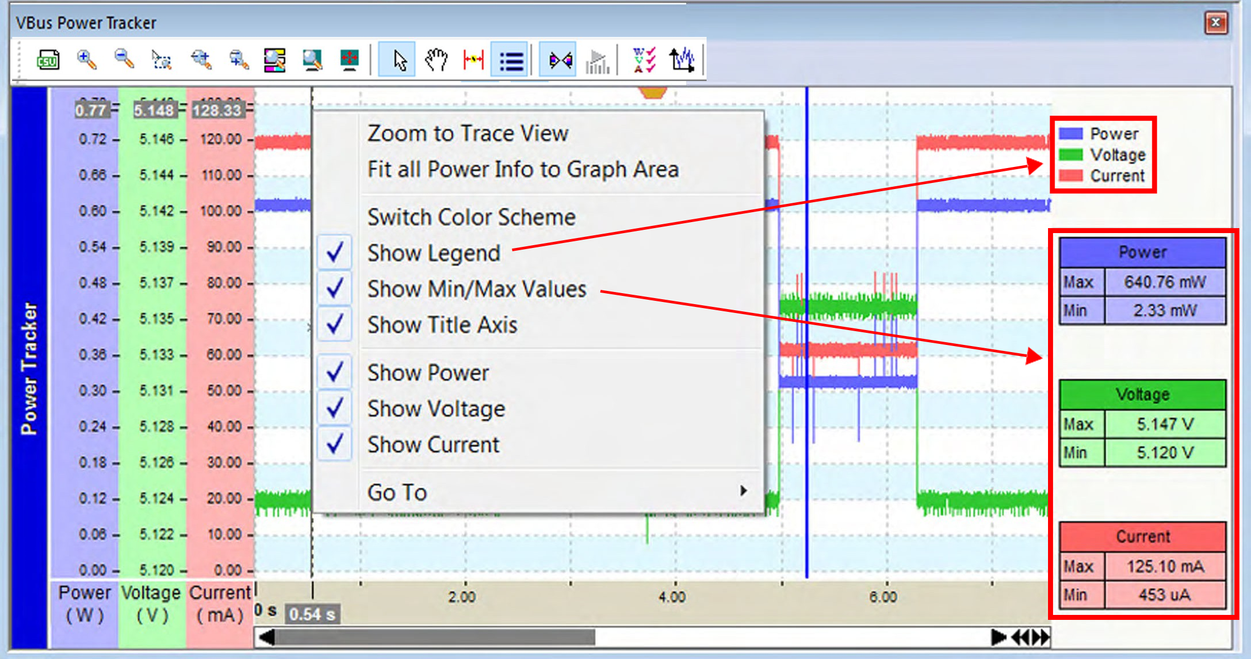Click the zoom by selection icon
The image size is (1251, 659).
[162, 60]
